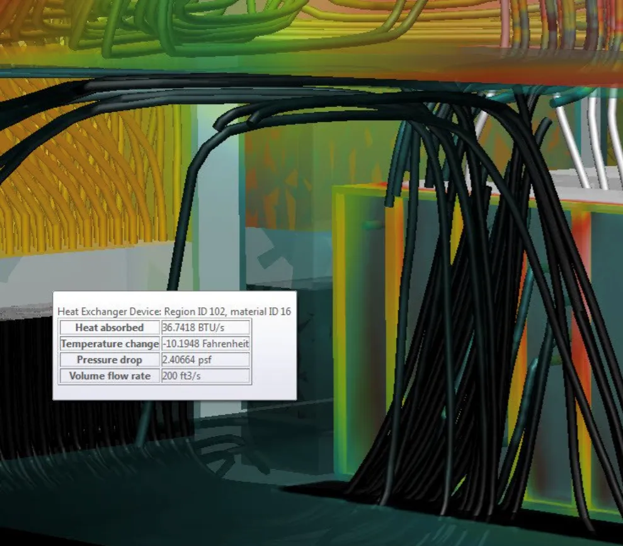
Task: Select the Pressure drop row label
Action: pyautogui.click(x=109, y=360)
